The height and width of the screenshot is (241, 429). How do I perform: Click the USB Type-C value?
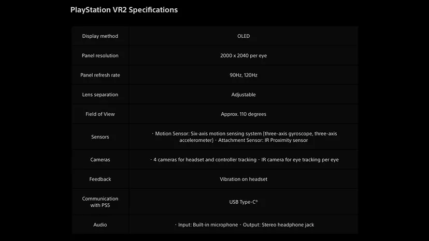(x=244, y=202)
